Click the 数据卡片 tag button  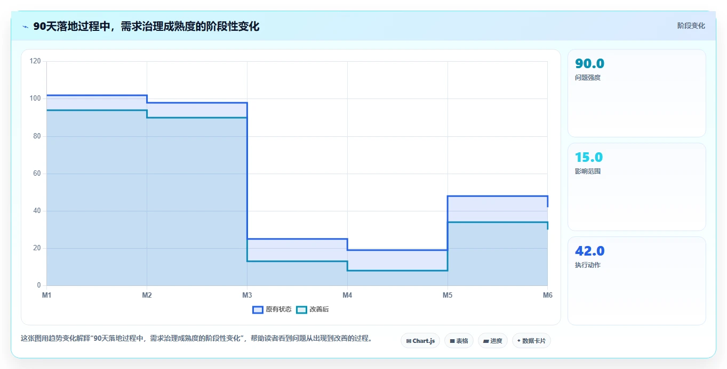pyautogui.click(x=531, y=341)
